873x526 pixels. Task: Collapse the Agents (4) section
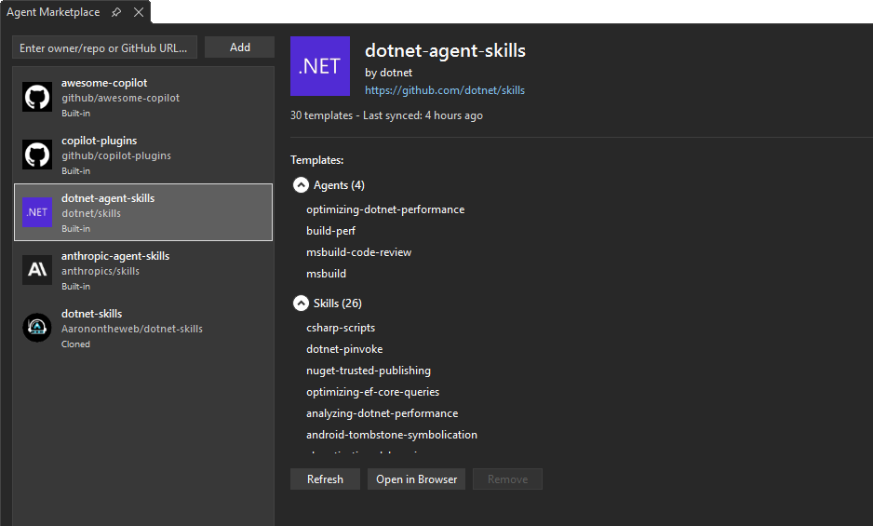301,185
